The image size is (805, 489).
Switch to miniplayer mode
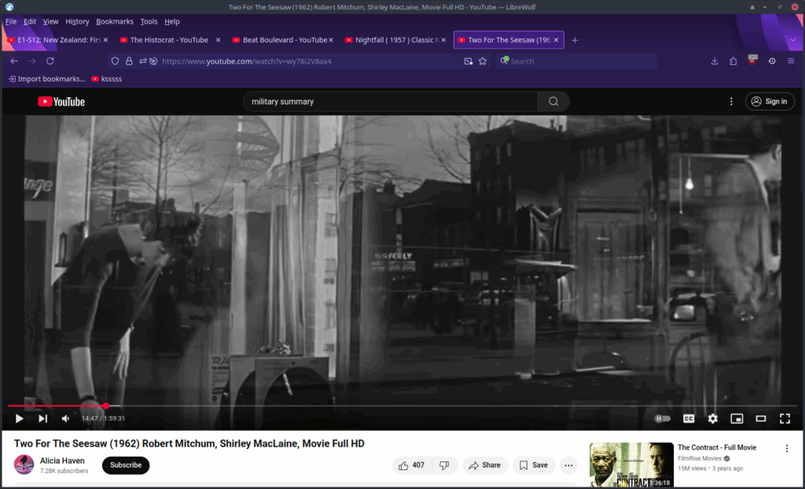[737, 419]
